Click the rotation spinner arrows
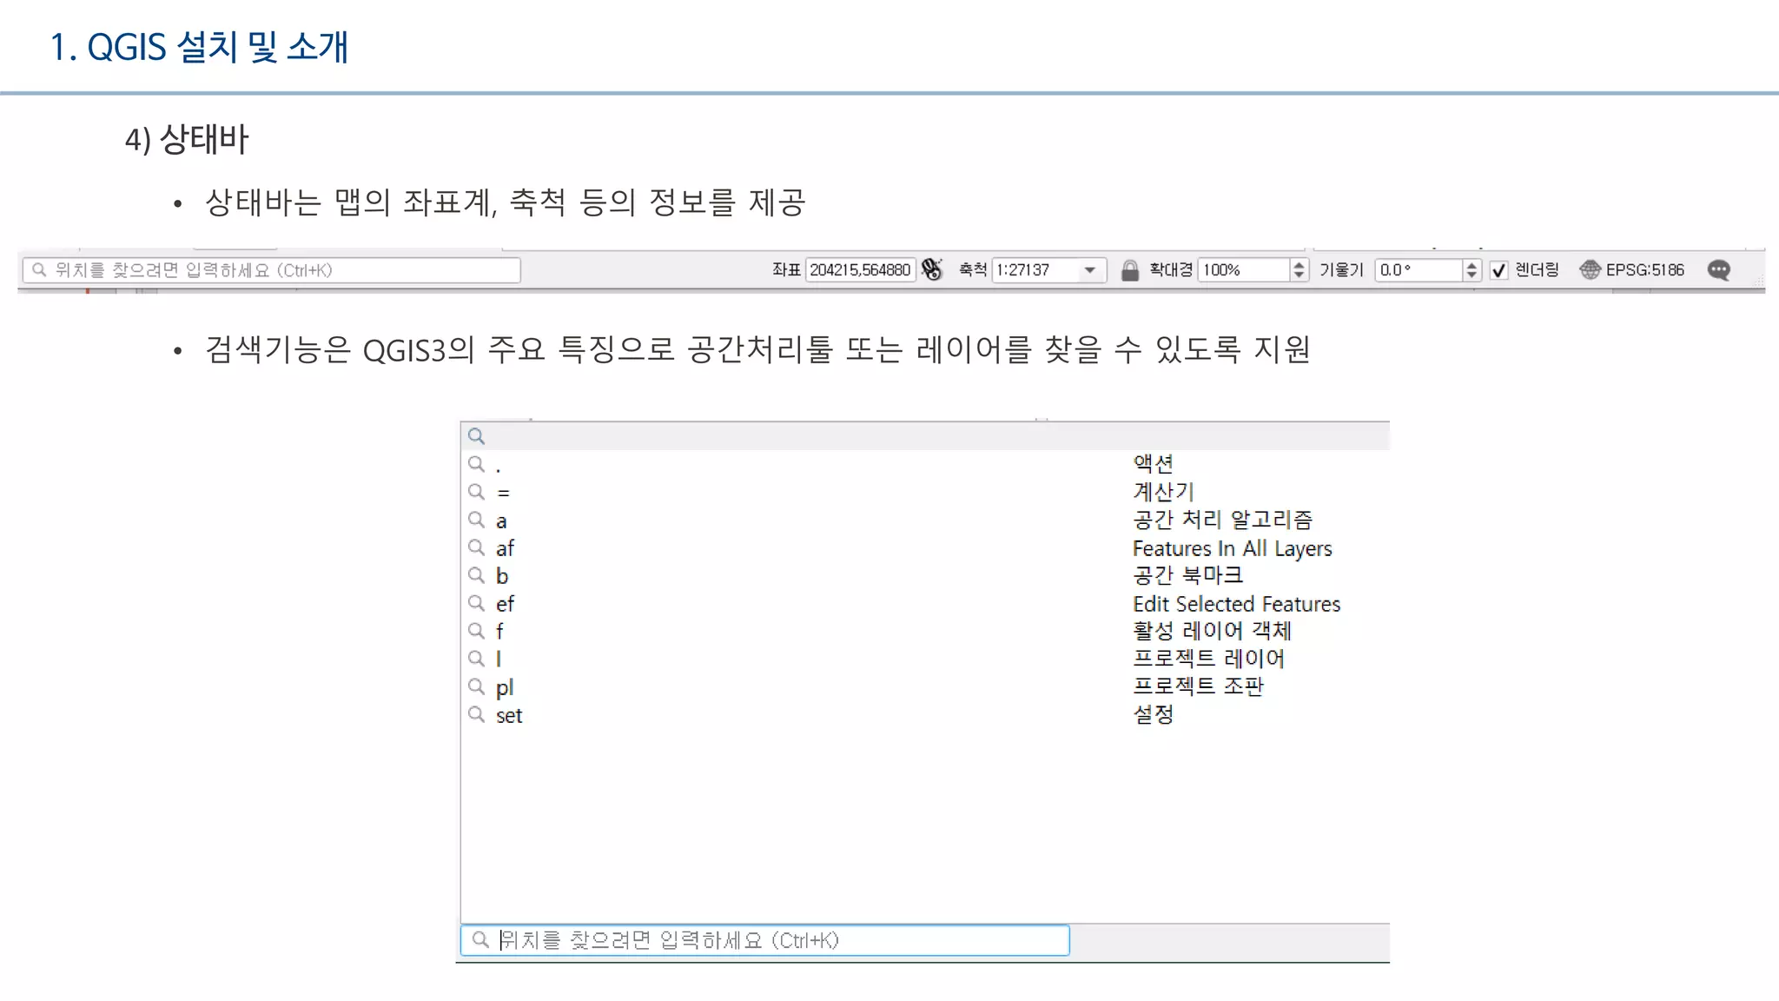The height and width of the screenshot is (1001, 1779). tap(1471, 270)
